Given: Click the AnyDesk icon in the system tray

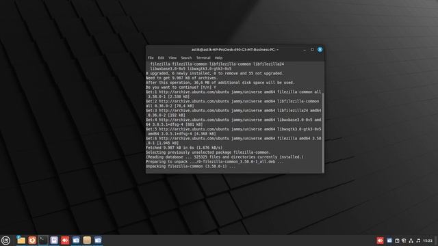Looking at the screenshot, I should 381,241.
